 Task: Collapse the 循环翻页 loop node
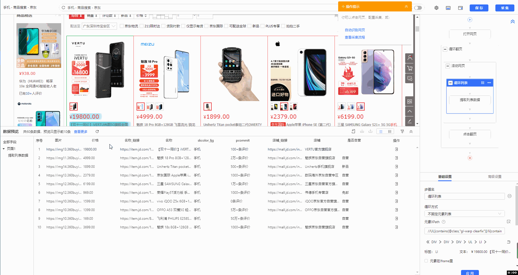pyautogui.click(x=445, y=49)
